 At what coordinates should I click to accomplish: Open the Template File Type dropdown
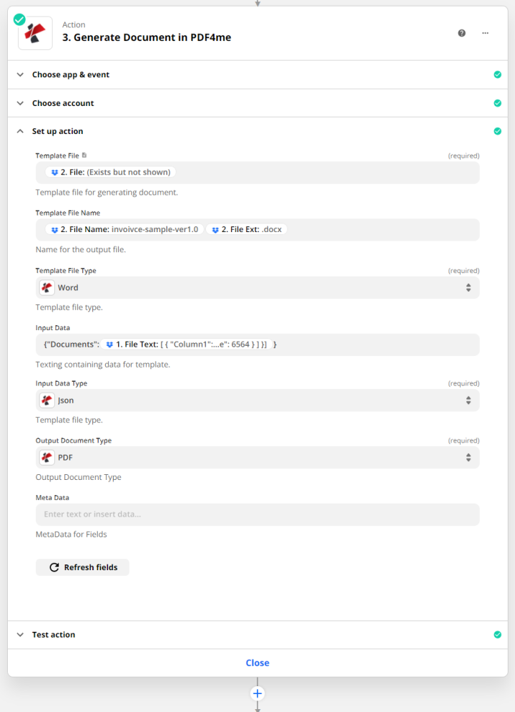pyautogui.click(x=469, y=287)
